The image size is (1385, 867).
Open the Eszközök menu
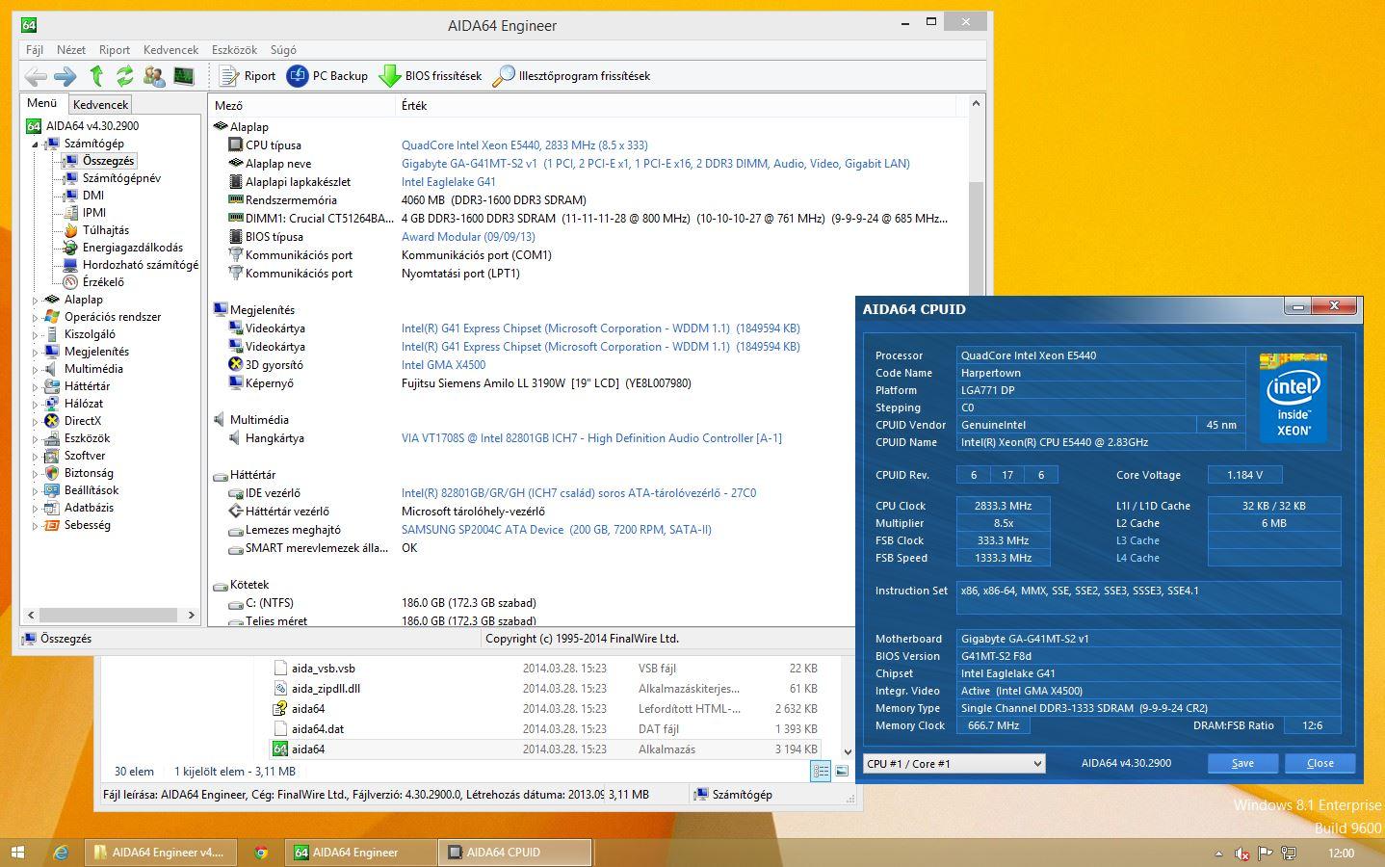point(234,49)
